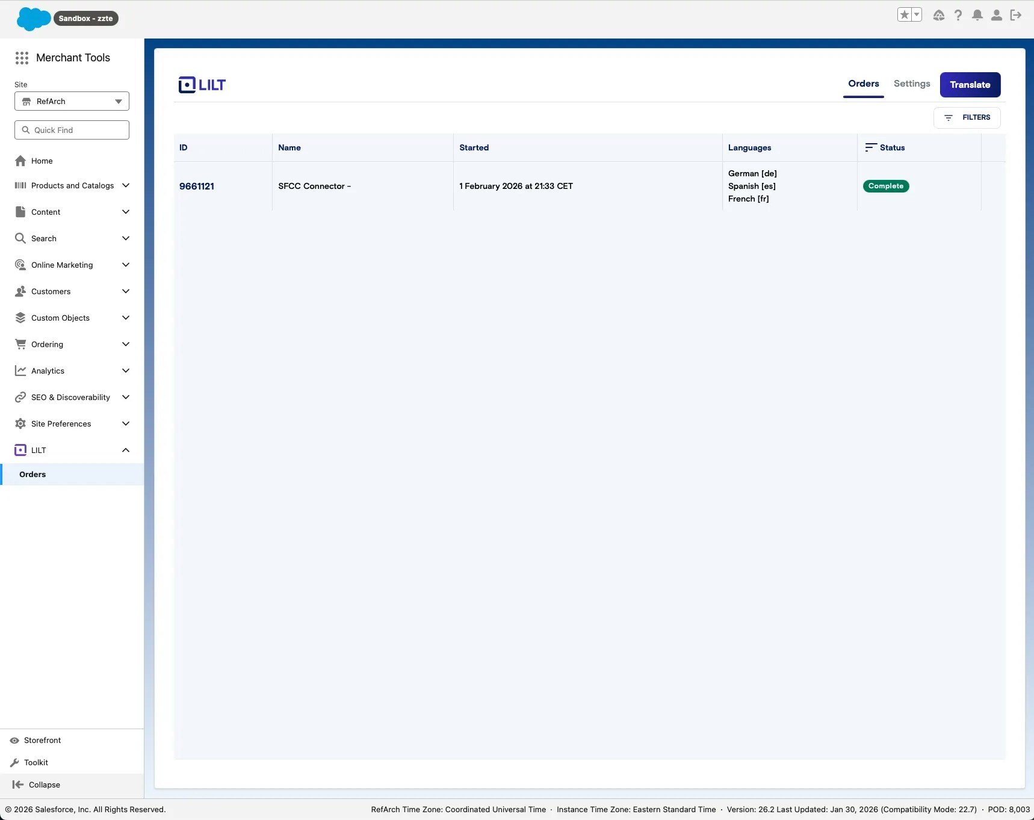Open the RefArch site dropdown
This screenshot has width=1034, height=820.
72,101
